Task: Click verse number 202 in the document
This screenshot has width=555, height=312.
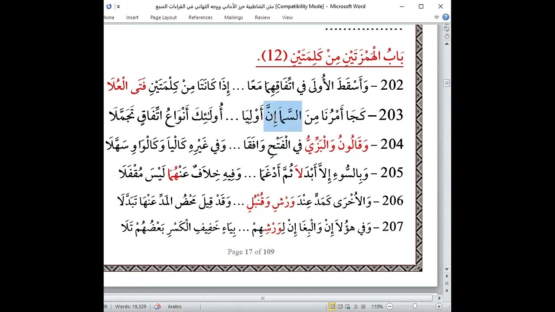Action: click(x=392, y=85)
